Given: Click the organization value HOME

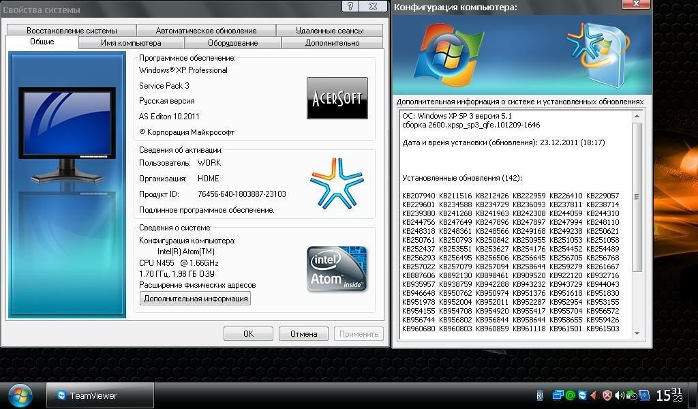Looking at the screenshot, I should coord(209,179).
